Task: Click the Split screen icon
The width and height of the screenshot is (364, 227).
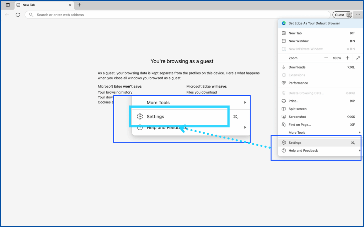Action: pos(284,109)
